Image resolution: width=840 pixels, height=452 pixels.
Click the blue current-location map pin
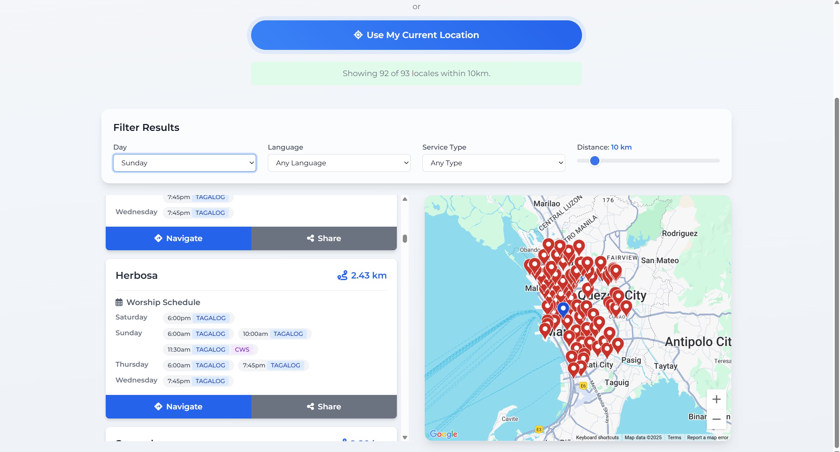(563, 309)
